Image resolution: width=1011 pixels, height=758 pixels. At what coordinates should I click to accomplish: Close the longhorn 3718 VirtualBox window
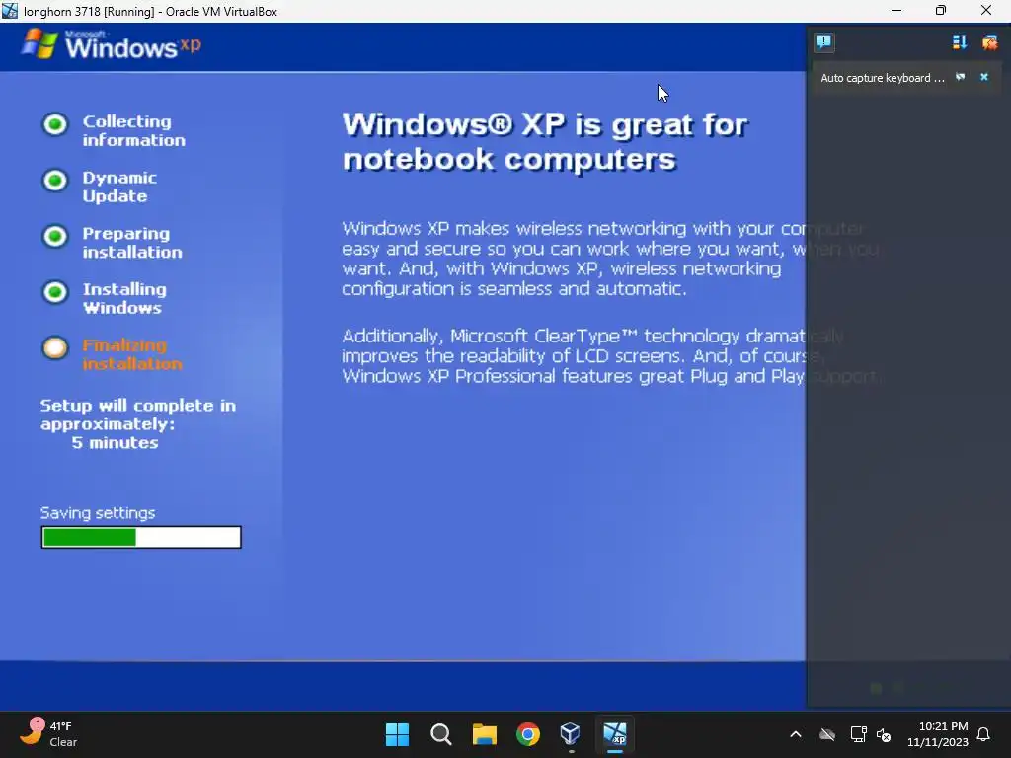pyautogui.click(x=986, y=10)
